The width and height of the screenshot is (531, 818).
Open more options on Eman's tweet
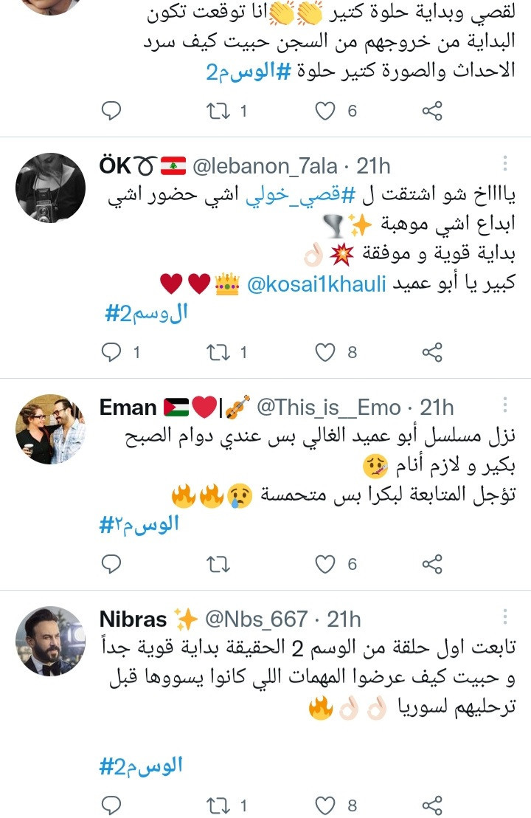(505, 405)
